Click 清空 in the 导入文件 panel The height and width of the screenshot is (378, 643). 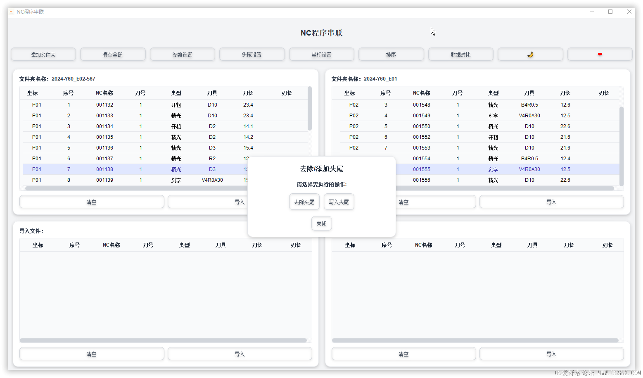[92, 354]
